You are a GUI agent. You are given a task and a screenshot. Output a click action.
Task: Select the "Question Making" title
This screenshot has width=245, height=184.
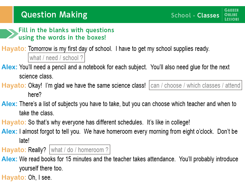pos(54,15)
